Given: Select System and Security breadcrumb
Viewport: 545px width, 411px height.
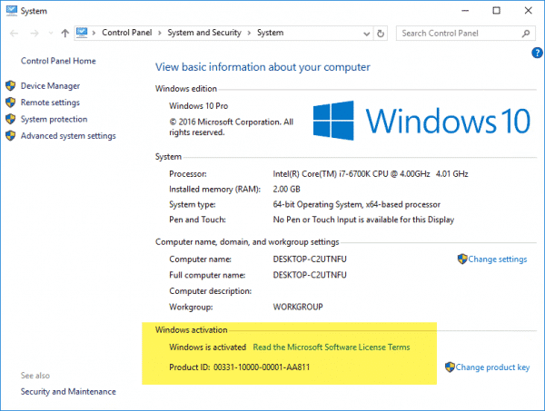Looking at the screenshot, I should (x=204, y=33).
